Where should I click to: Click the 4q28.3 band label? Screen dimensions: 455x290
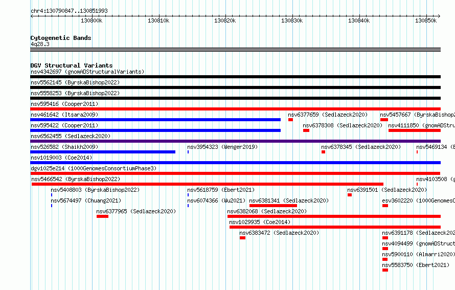40,44
